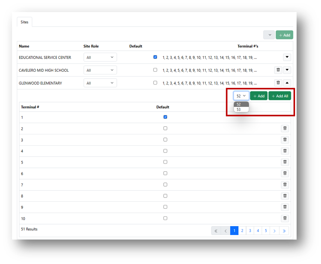Click the Name column header
This screenshot has width=321, height=264.
click(24, 46)
